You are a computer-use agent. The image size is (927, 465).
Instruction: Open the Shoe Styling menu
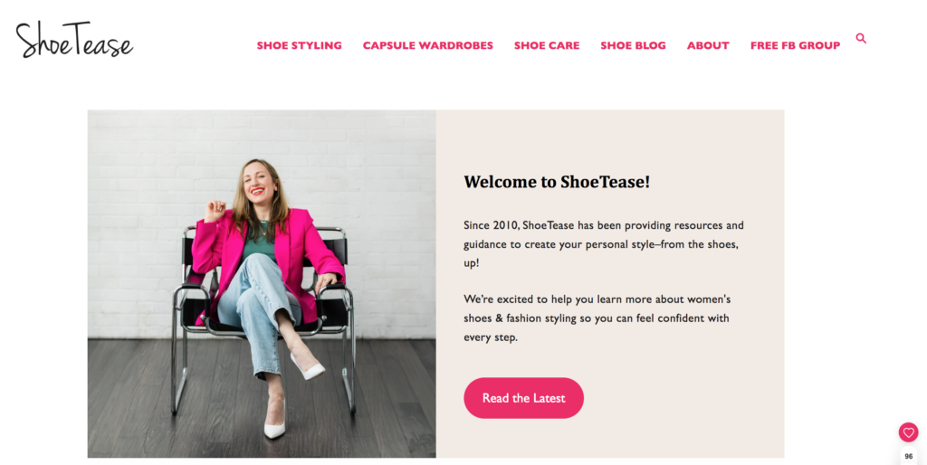pos(299,45)
